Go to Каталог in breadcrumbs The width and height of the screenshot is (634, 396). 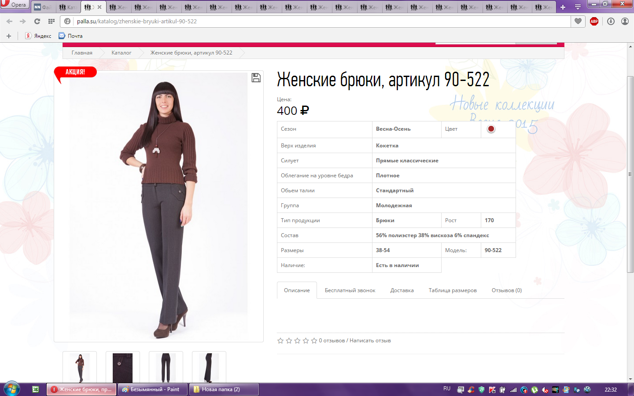[121, 53]
